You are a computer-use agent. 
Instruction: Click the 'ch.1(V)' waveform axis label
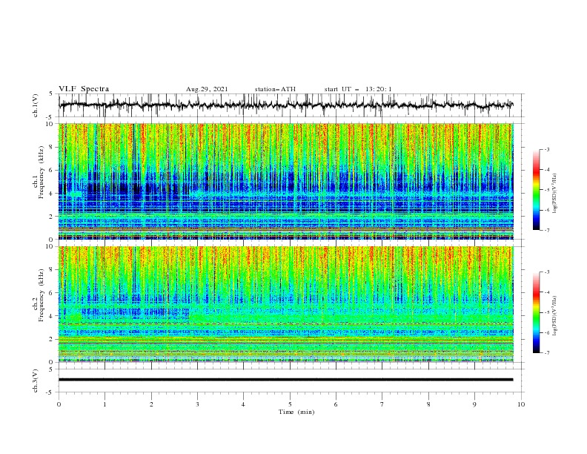[x=36, y=105]
